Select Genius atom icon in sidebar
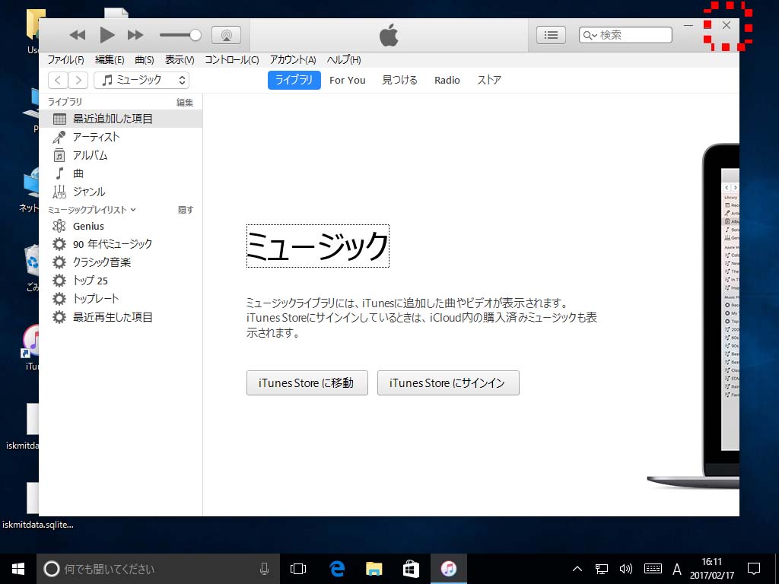 [59, 226]
